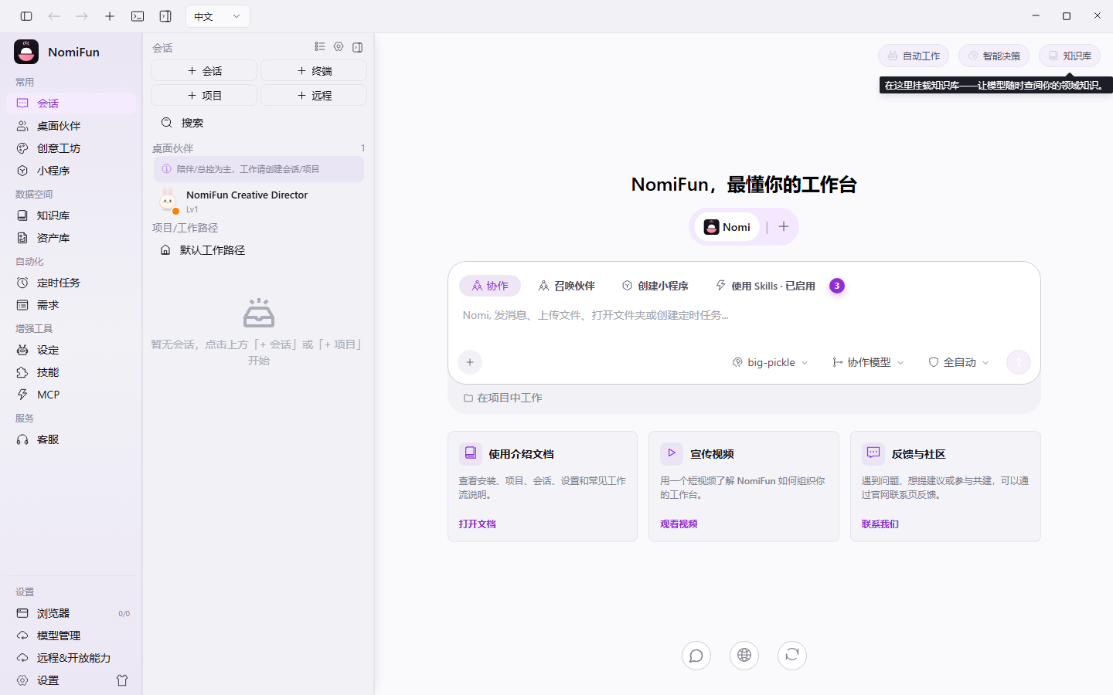Click the 使用介绍文档 card icon
The image size is (1113, 695).
point(470,453)
